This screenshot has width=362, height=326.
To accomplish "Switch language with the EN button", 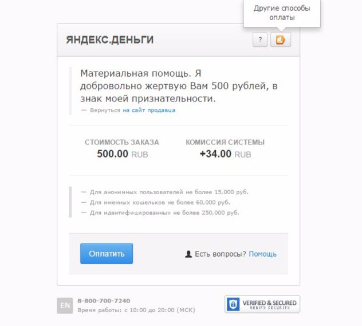I will [65, 305].
